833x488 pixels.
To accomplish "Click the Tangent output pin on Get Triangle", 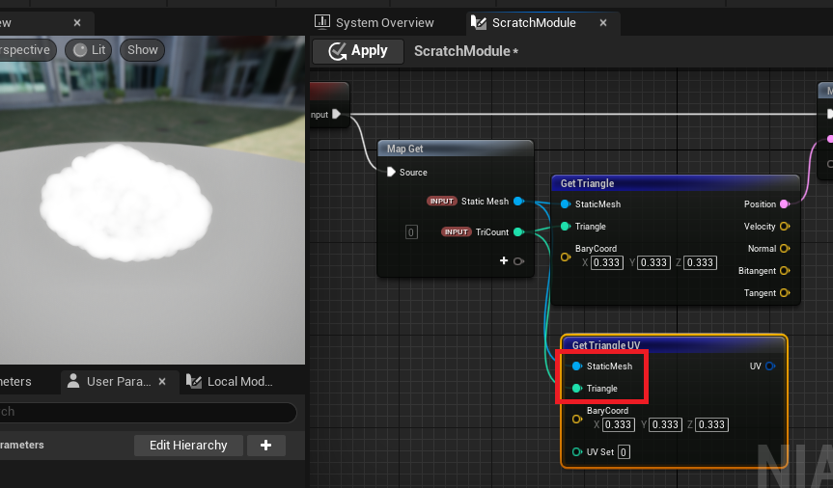I will 785,293.
